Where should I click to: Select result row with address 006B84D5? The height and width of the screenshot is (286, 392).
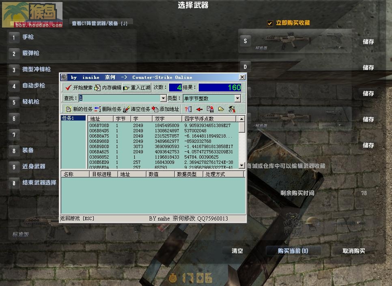pyautogui.click(x=163, y=131)
